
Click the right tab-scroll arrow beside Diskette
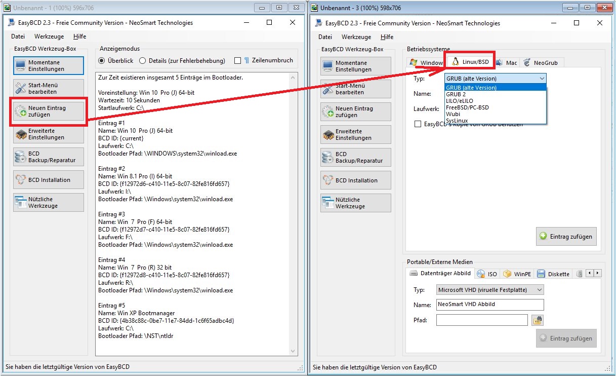tap(597, 273)
